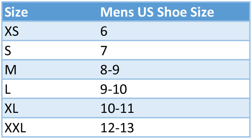Select the XXL size cell
252x139 pixels.
pyautogui.click(x=15, y=128)
